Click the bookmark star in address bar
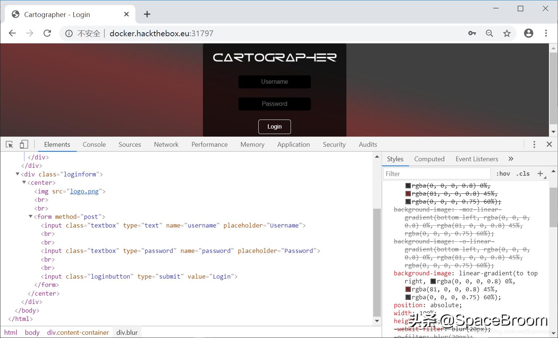 pyautogui.click(x=507, y=33)
